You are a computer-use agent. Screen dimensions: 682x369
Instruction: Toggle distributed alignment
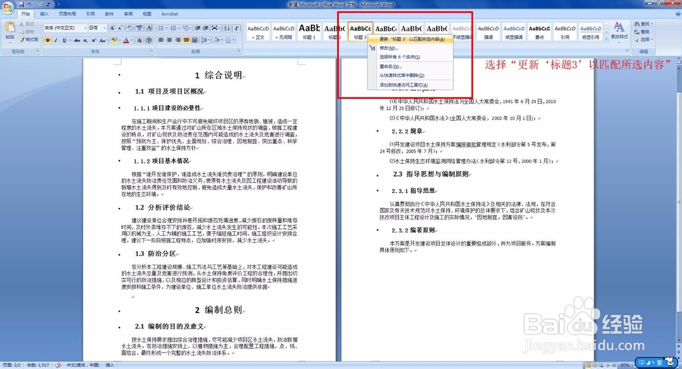[x=194, y=40]
